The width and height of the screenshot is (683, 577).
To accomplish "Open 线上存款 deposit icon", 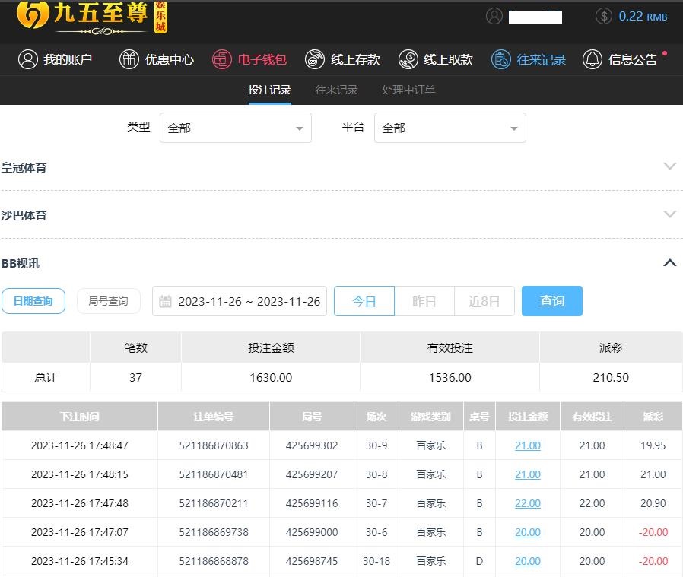I will pyautogui.click(x=315, y=59).
